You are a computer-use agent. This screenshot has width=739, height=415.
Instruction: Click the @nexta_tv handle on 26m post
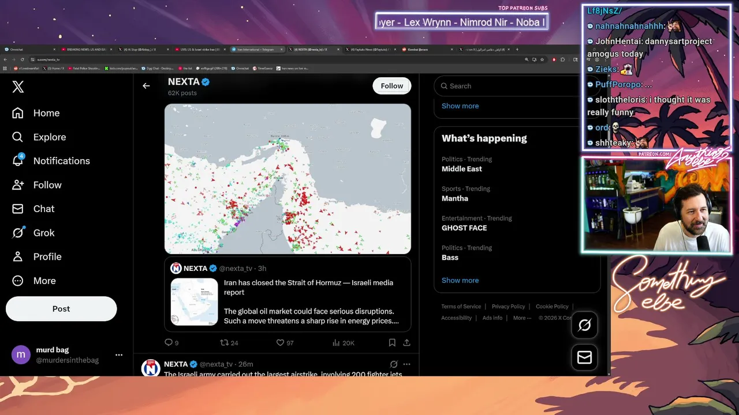[x=217, y=364]
